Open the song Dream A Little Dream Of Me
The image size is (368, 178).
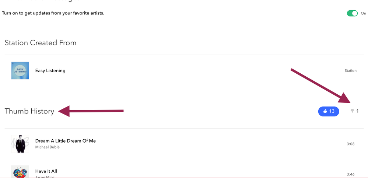(65, 141)
